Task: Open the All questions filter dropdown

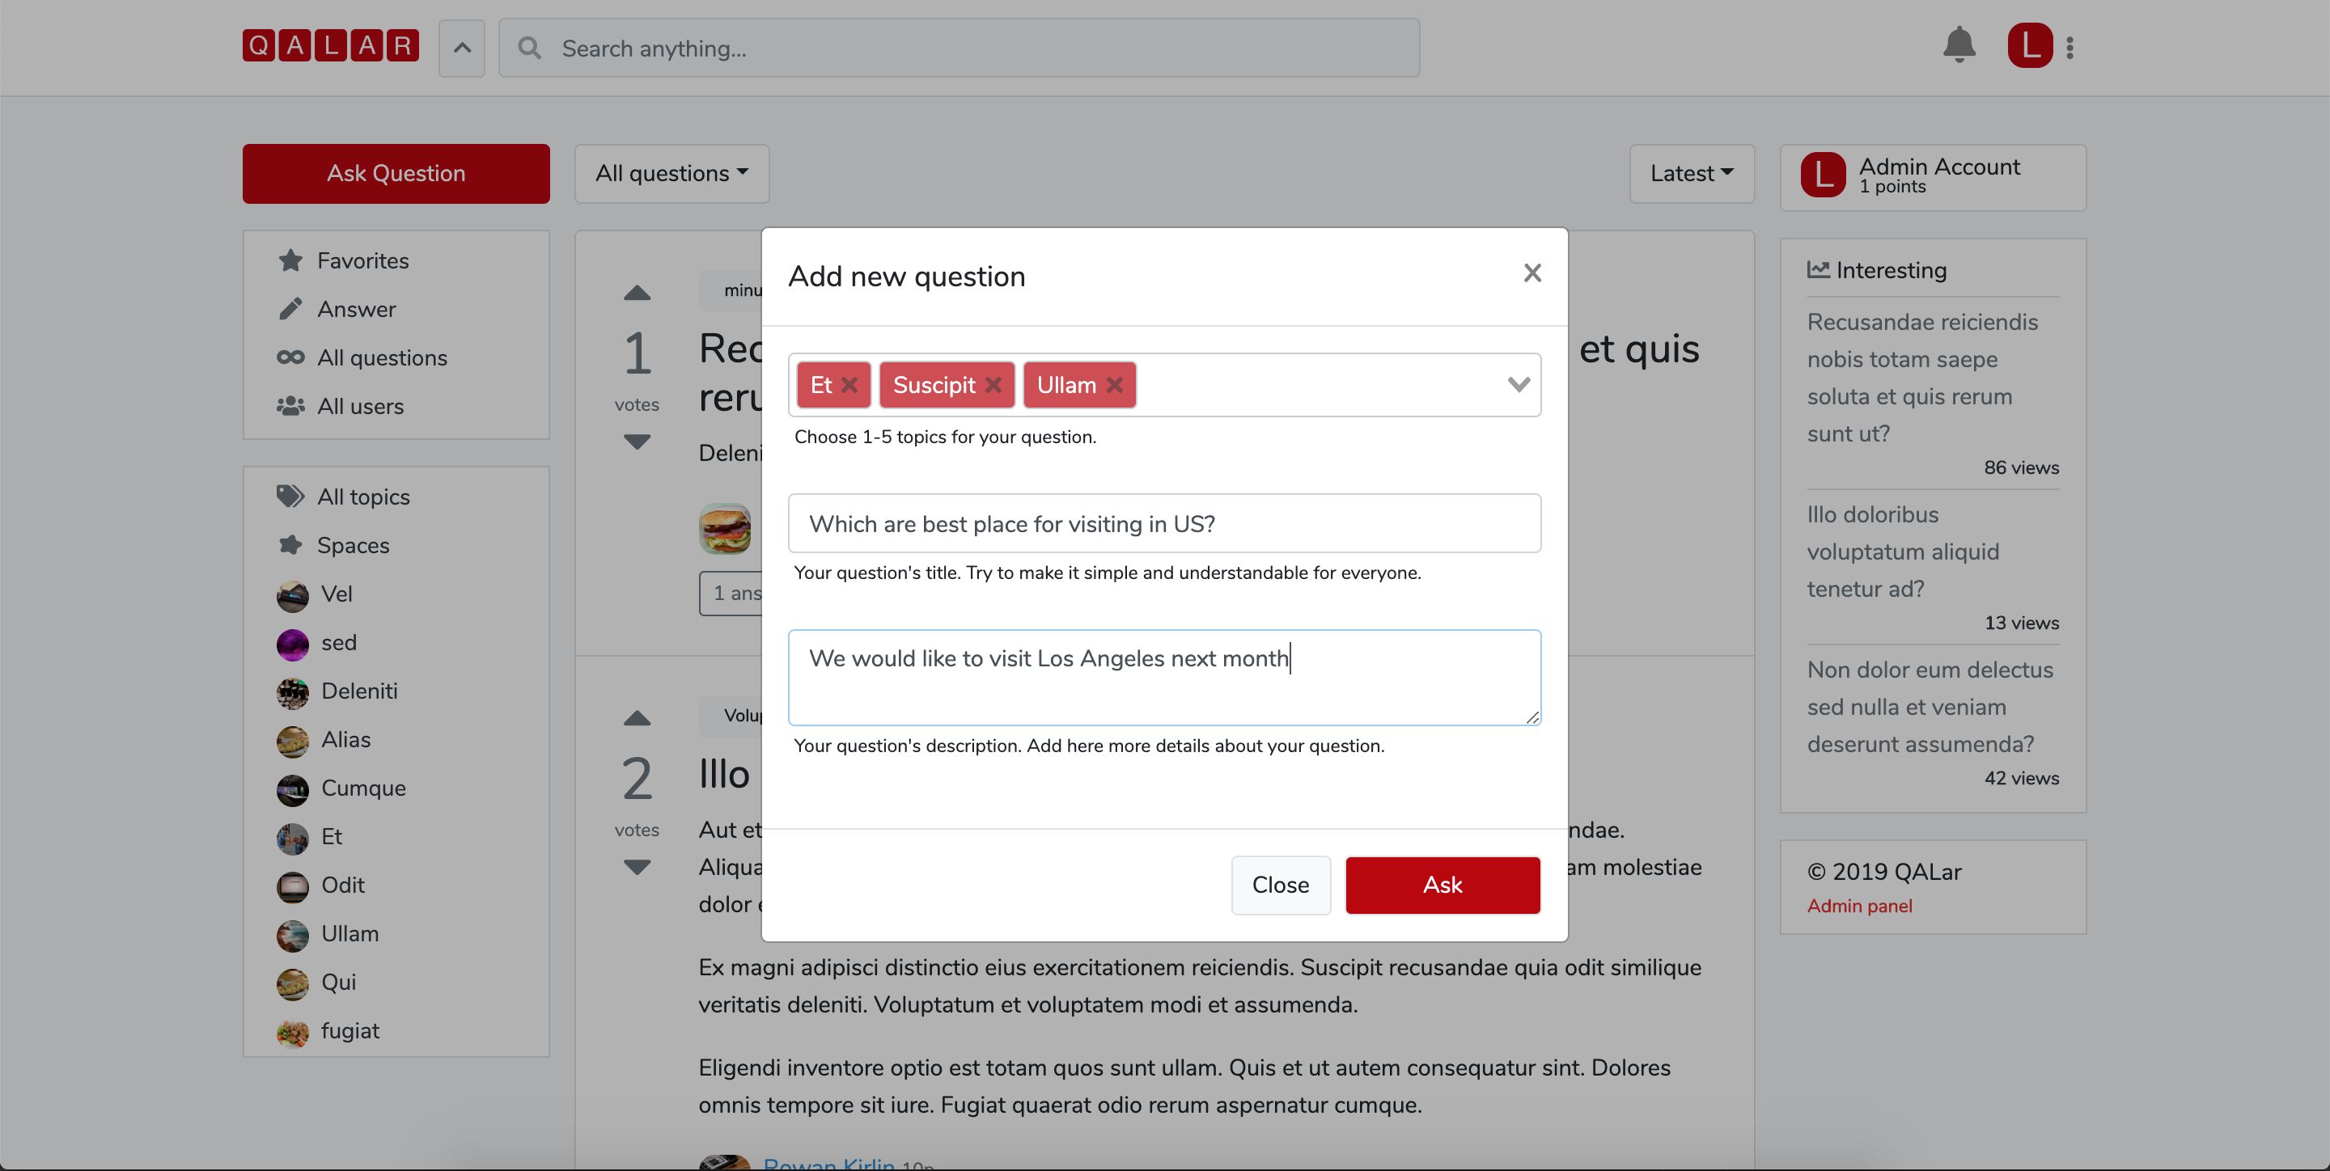Action: point(671,174)
